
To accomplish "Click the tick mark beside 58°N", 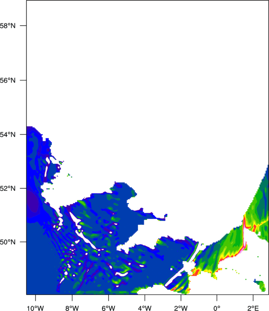I will 23,26.
